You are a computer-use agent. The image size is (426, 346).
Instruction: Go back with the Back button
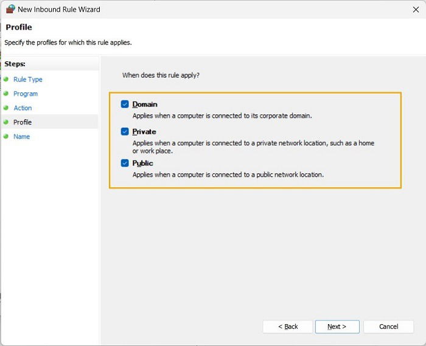coord(288,327)
